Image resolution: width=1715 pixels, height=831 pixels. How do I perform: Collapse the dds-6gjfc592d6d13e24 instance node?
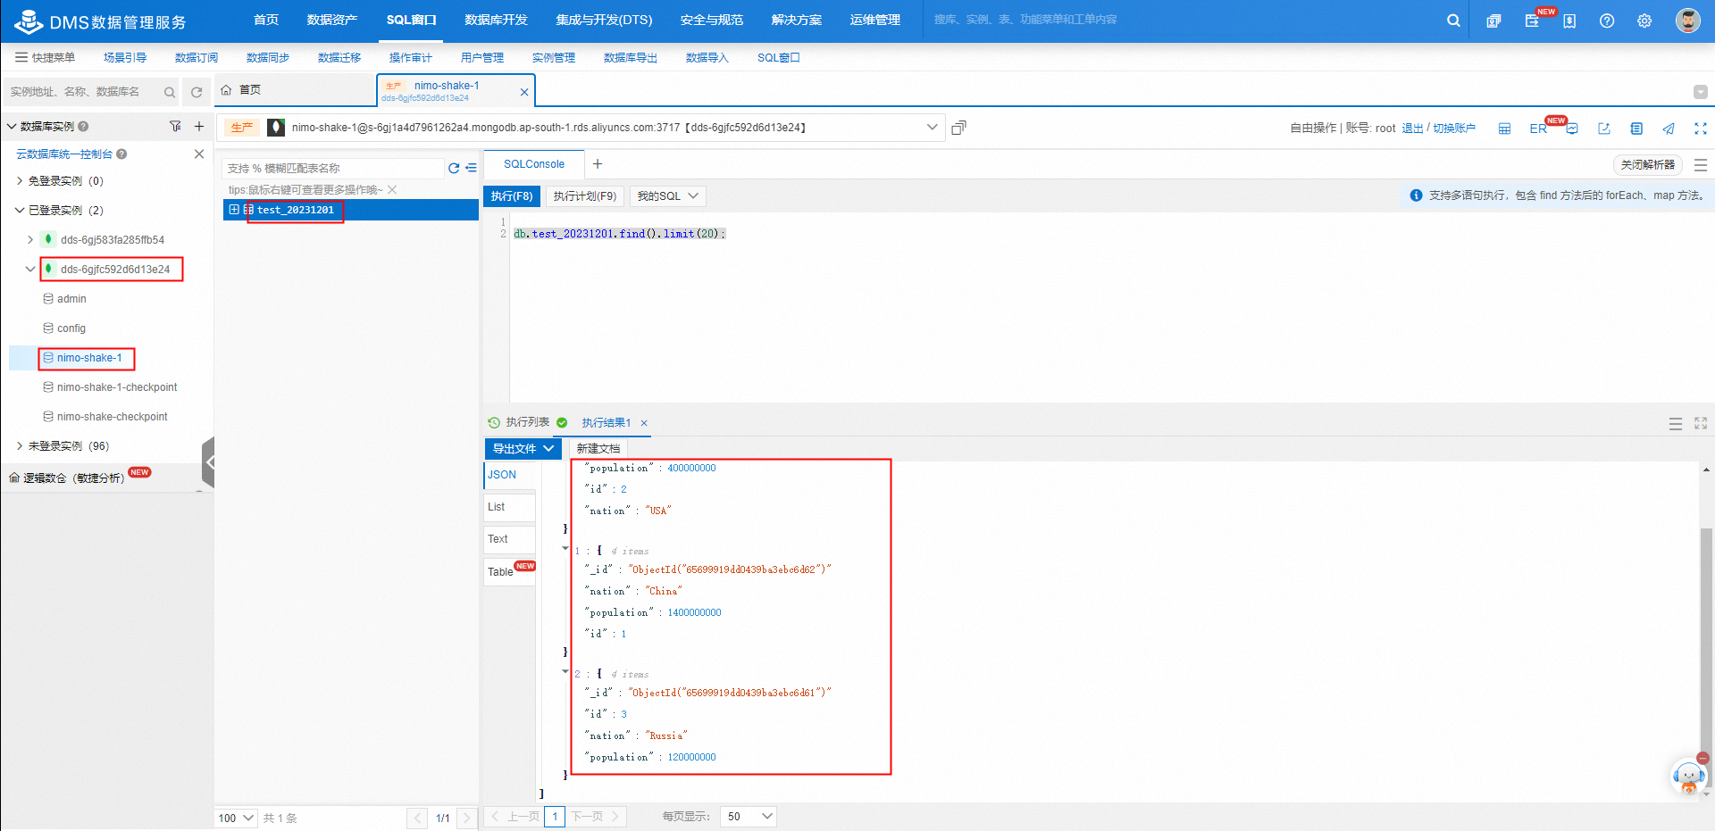(x=29, y=269)
